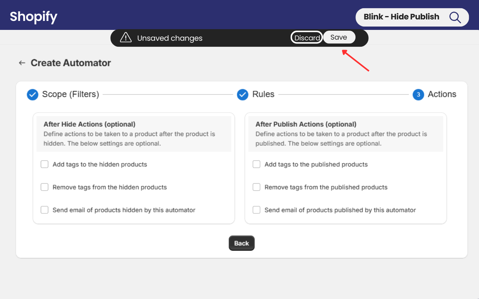479x299 pixels.
Task: Toggle Send email of products hidden checkbox
Action: 45,210
